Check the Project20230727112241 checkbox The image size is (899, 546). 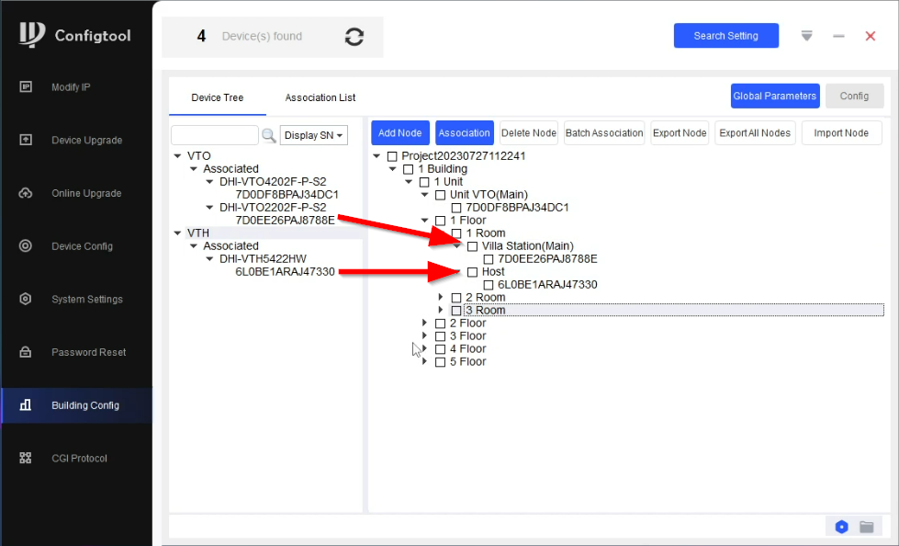392,156
